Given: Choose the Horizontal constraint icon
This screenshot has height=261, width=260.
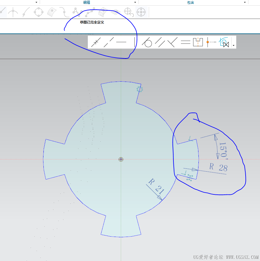Looking at the screenshot, I should tap(121, 42).
